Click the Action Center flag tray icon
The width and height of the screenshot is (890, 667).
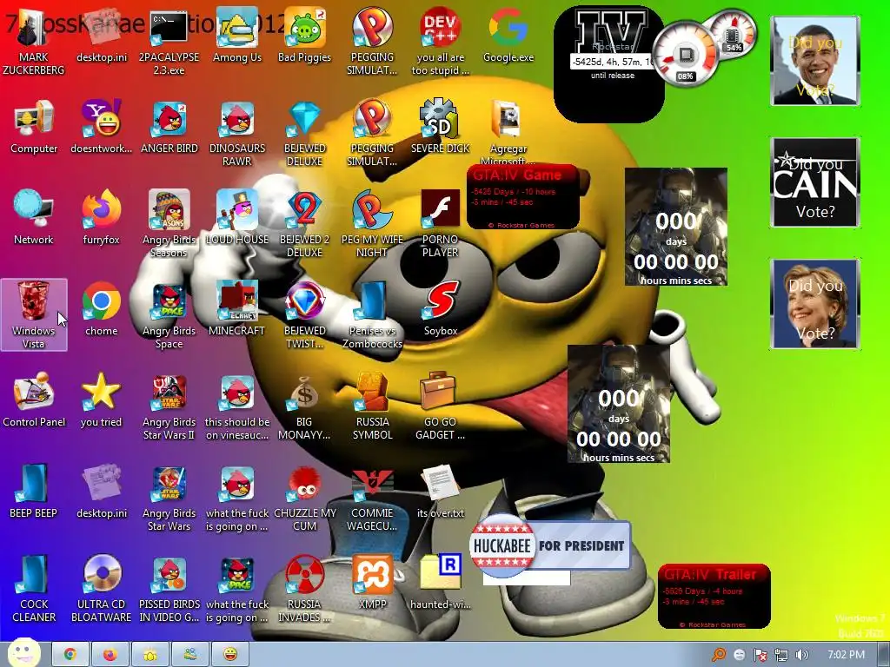pos(760,655)
